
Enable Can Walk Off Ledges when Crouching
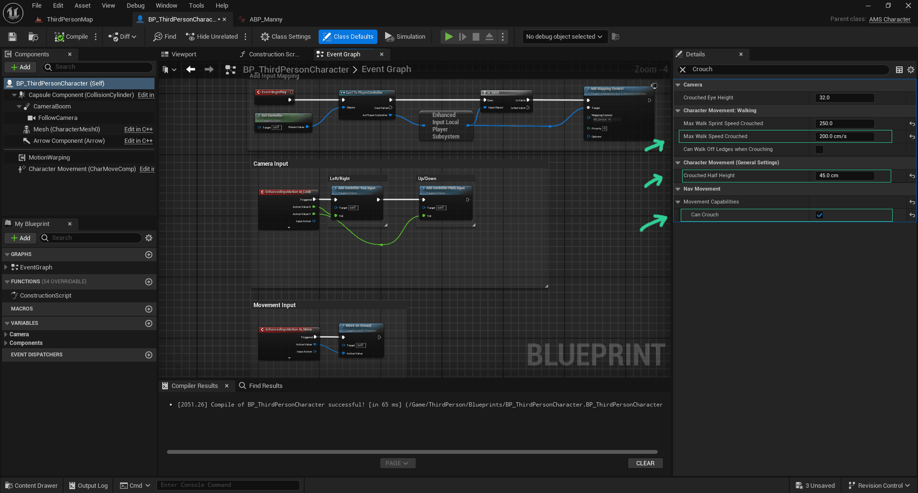(819, 150)
